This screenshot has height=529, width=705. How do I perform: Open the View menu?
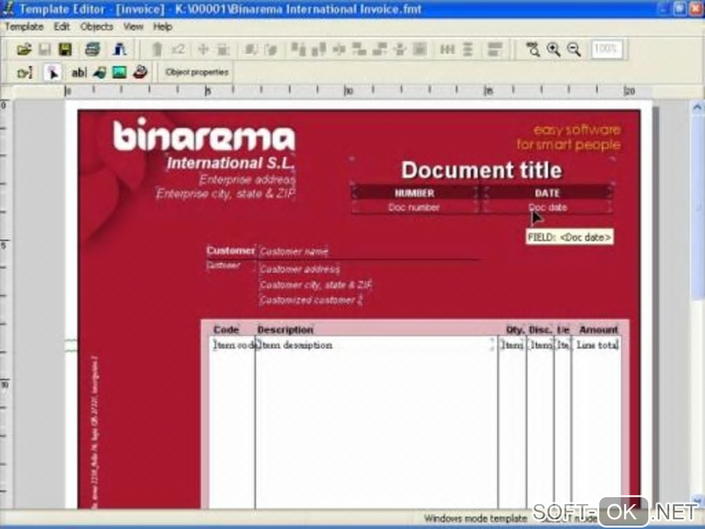[133, 26]
